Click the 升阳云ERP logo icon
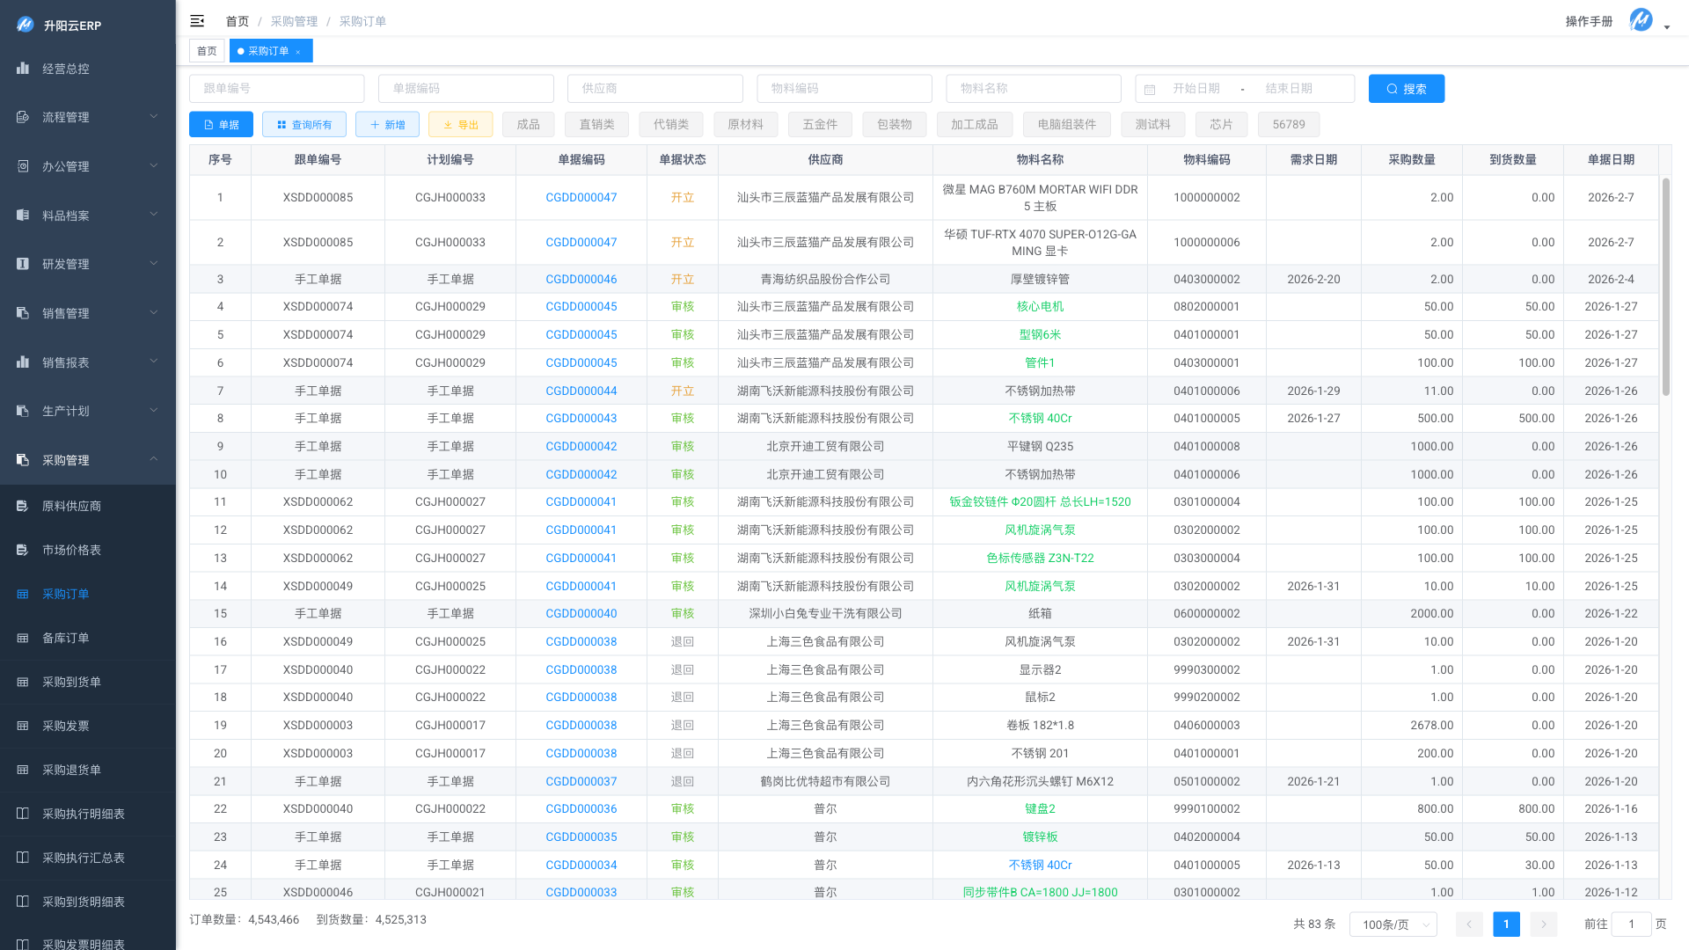The width and height of the screenshot is (1689, 950). pos(25,25)
